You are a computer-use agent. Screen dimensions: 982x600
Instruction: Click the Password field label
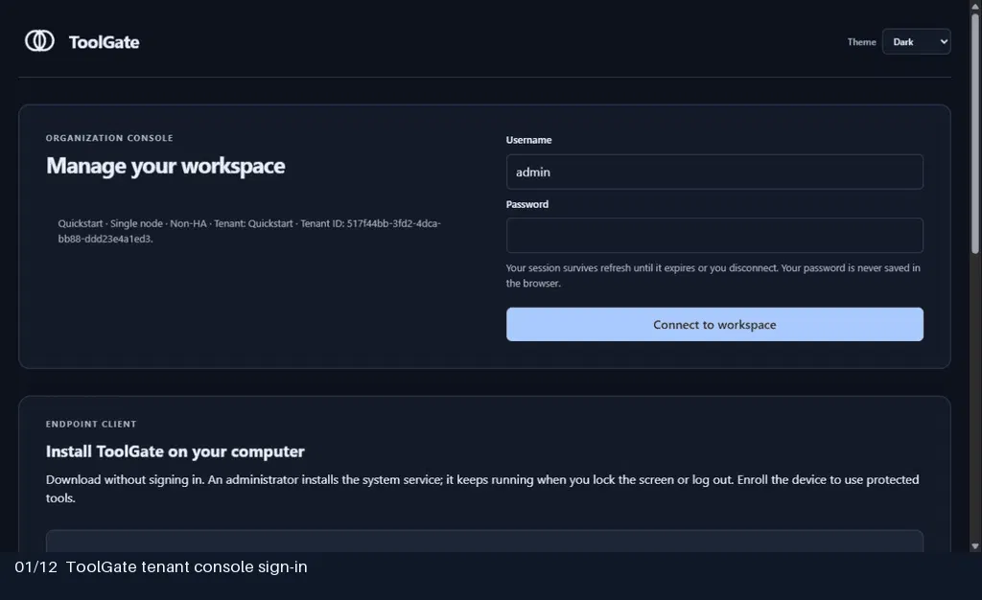point(526,204)
